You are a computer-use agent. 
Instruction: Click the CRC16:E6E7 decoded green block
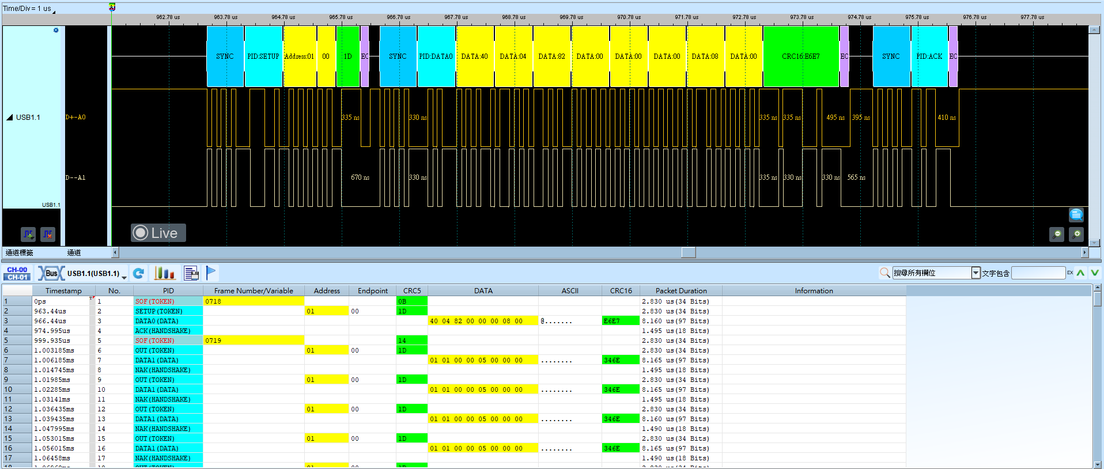801,56
